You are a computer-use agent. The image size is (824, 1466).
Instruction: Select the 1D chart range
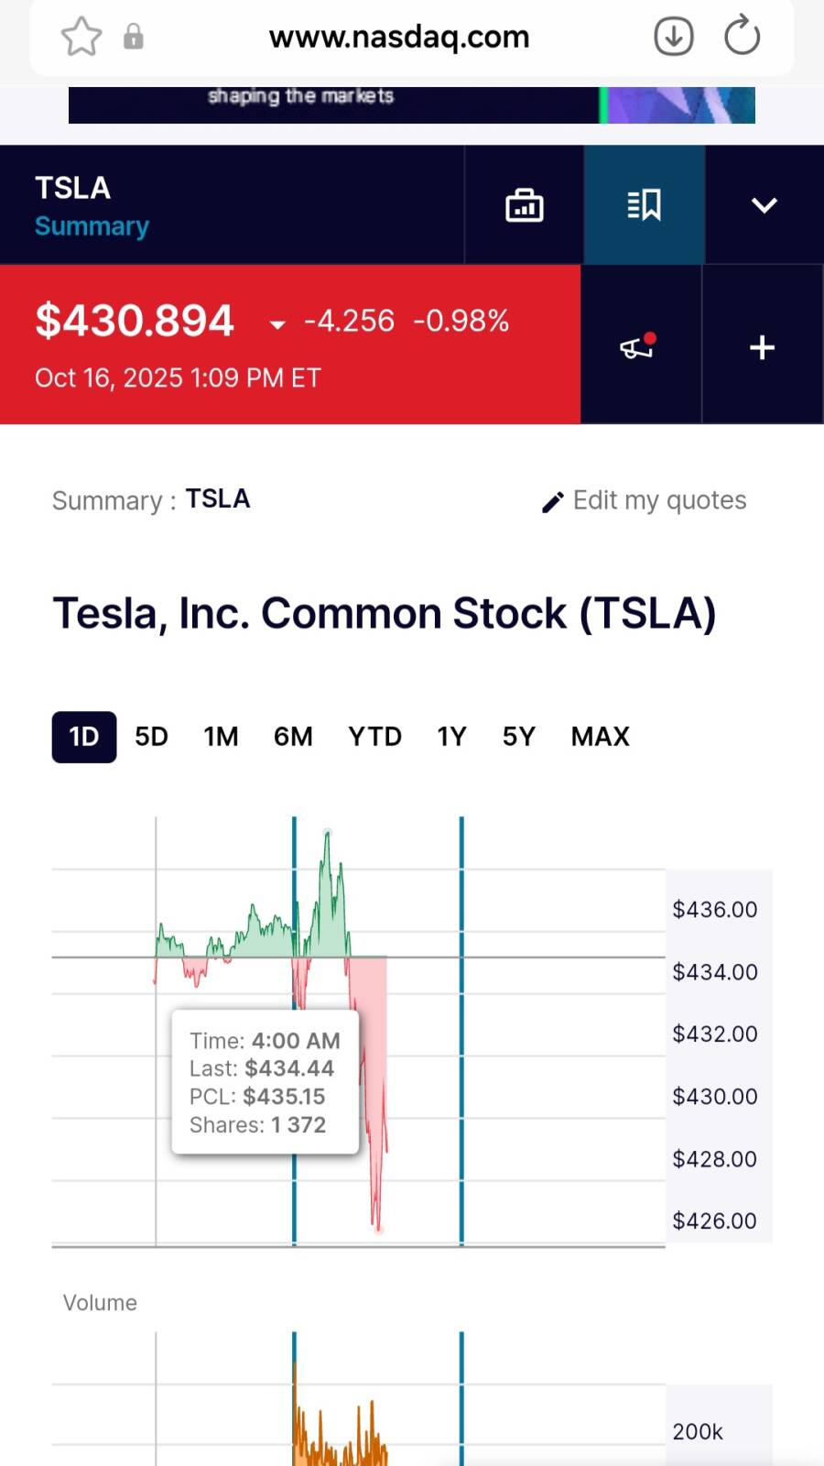pos(84,737)
